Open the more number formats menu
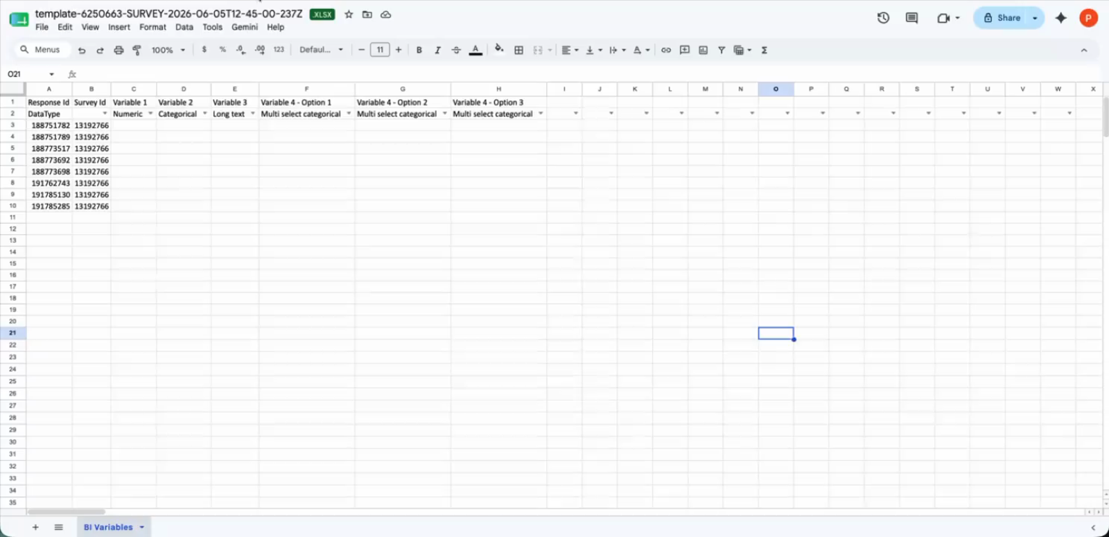Screen dimensions: 1109x537 [x=279, y=50]
